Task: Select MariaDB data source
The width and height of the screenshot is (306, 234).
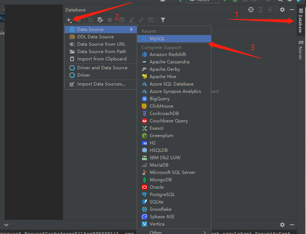Action: coord(174,165)
